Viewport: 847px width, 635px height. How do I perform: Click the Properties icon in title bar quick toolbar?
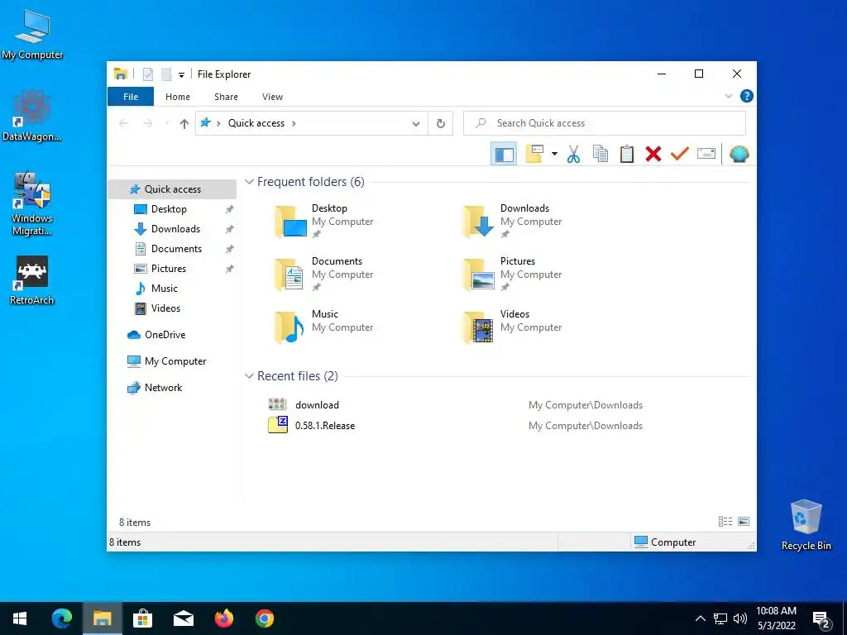148,74
